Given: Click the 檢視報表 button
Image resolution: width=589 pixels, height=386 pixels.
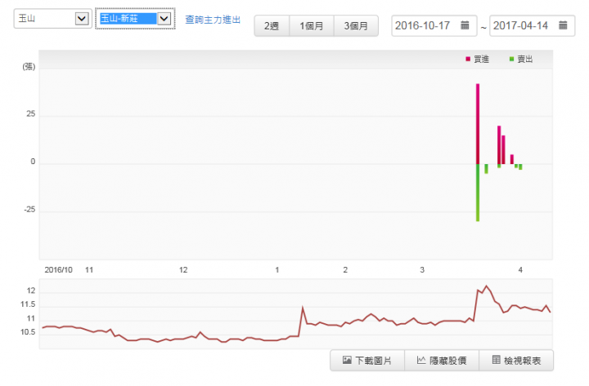Looking at the screenshot, I should [x=516, y=361].
